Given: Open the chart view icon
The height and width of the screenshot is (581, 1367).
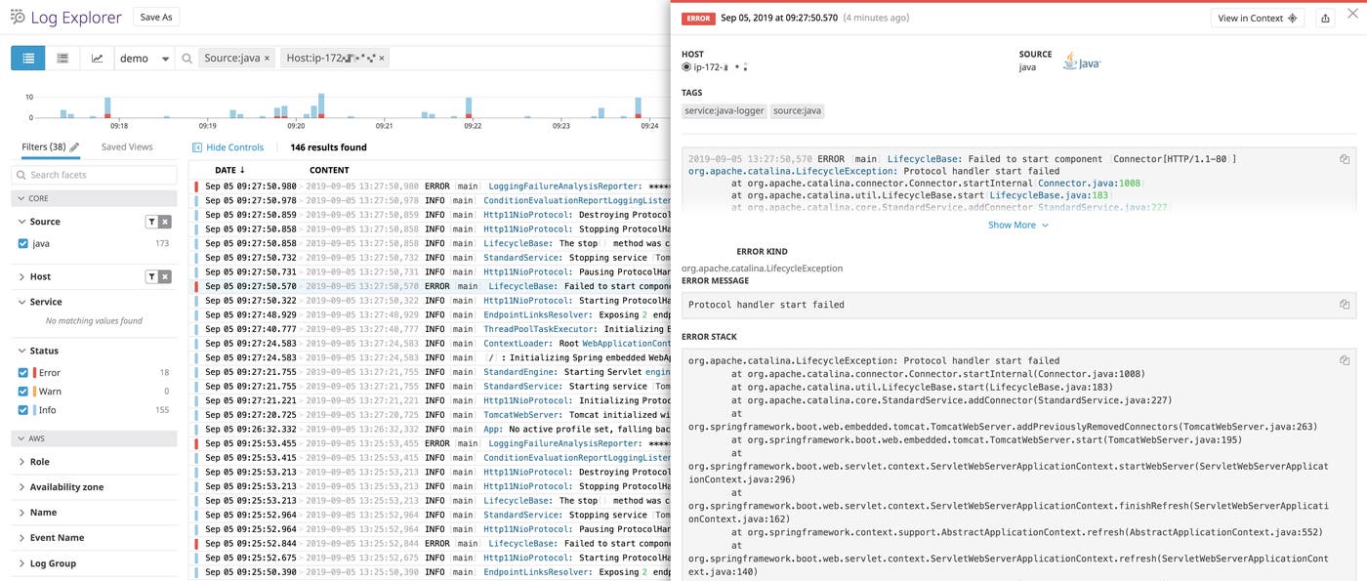Looking at the screenshot, I should coord(94,57).
